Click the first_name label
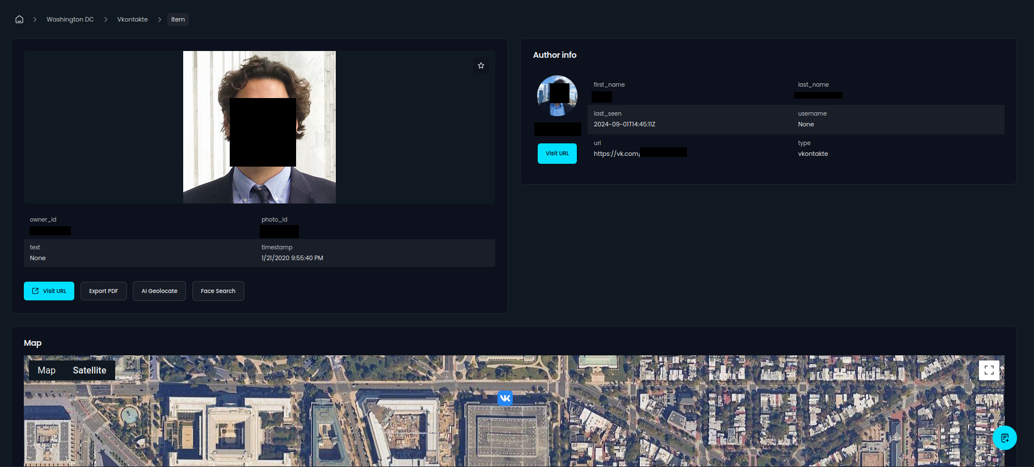Image resolution: width=1034 pixels, height=467 pixels. [609, 84]
